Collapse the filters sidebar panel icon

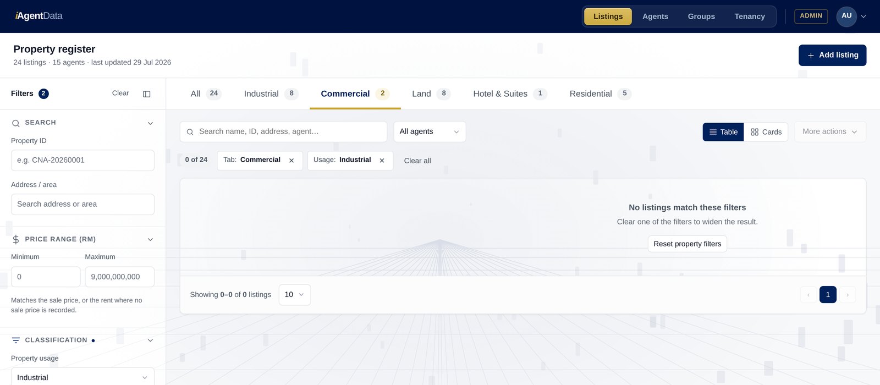(x=147, y=94)
